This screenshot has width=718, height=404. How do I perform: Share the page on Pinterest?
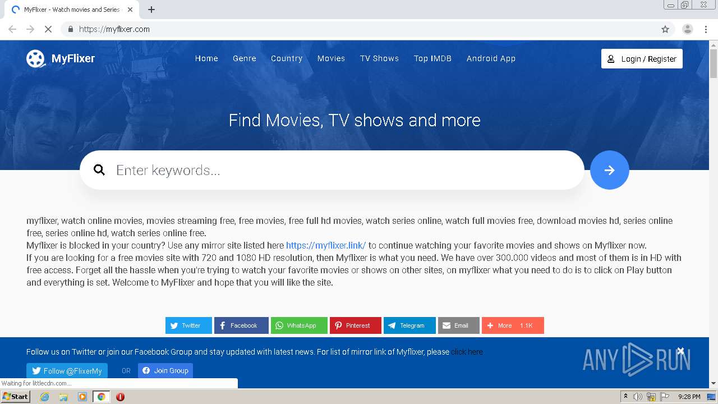coord(356,325)
